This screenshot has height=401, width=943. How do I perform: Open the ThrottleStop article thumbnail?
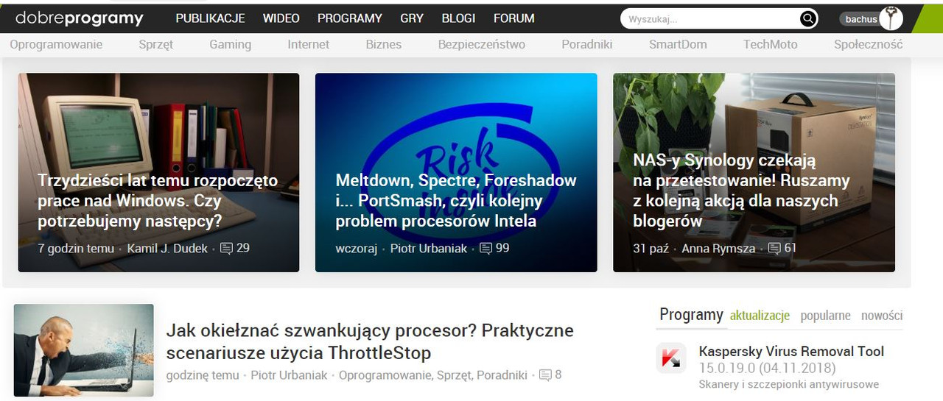pyautogui.click(x=84, y=351)
